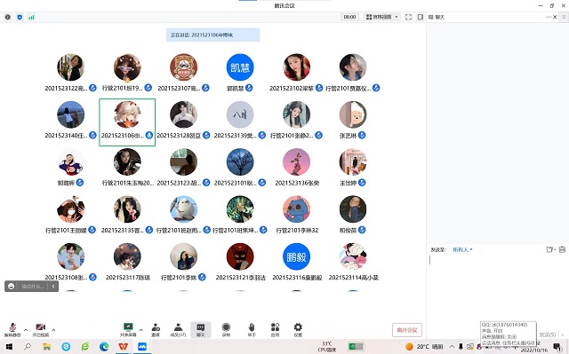Open chat panel more options (...)

click(549, 17)
